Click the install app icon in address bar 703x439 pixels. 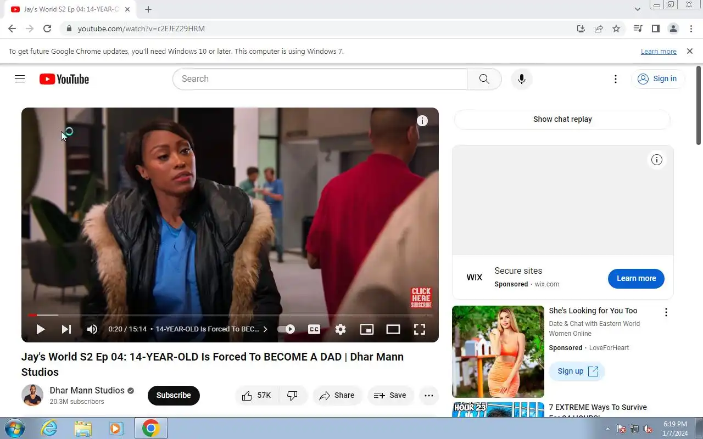pyautogui.click(x=581, y=29)
